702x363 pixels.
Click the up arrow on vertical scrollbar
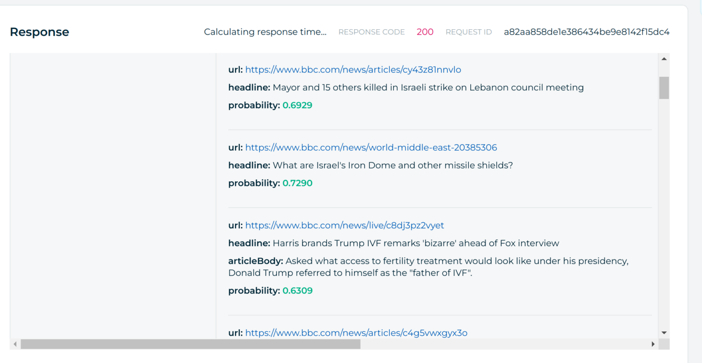tap(663, 58)
